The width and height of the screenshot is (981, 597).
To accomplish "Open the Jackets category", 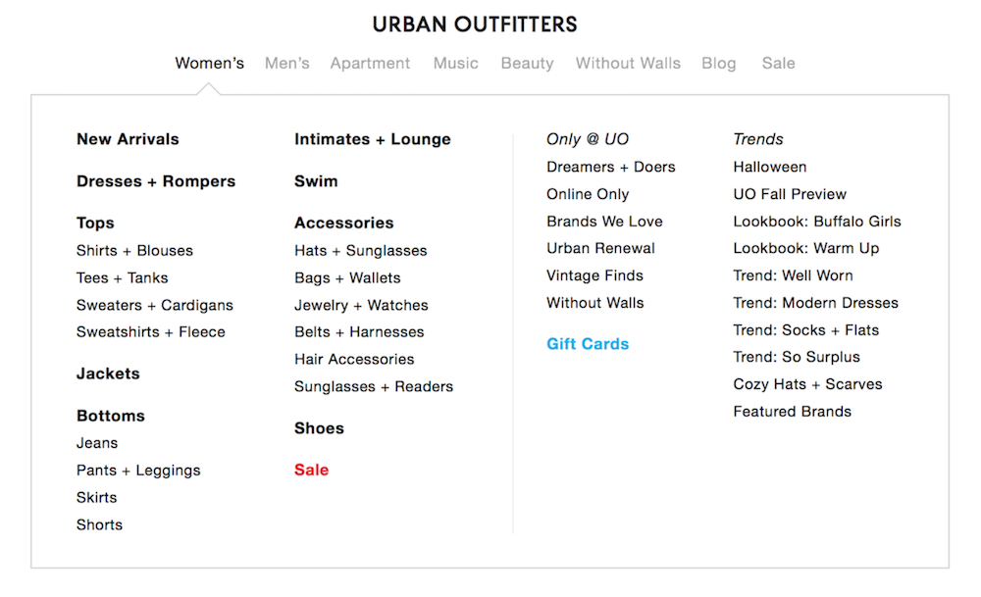I will coord(108,373).
